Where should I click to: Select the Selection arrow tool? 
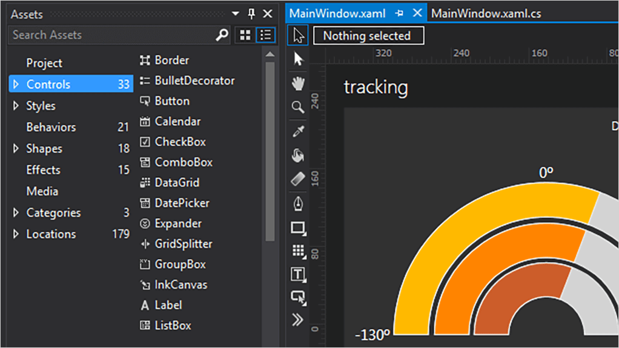(x=297, y=36)
